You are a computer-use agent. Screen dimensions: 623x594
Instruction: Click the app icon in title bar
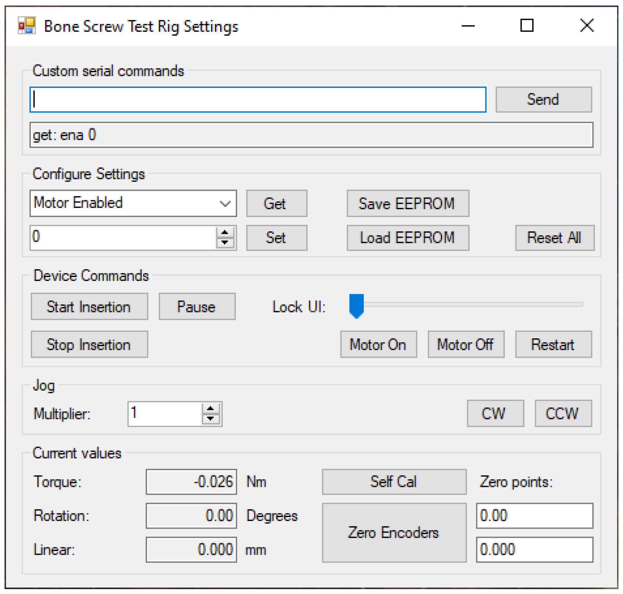[27, 26]
